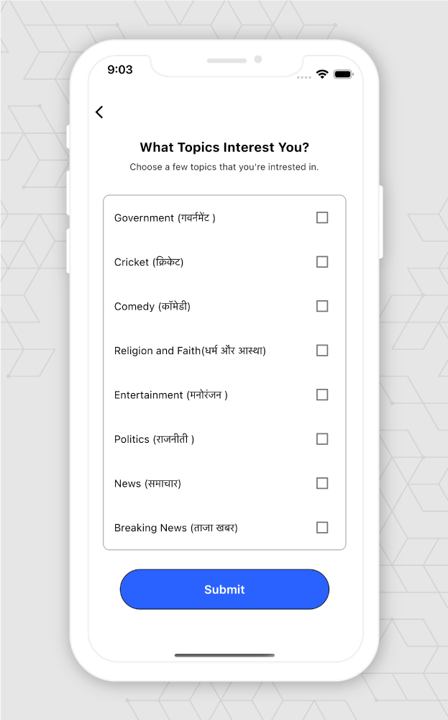Screen dimensions: 448x720
Task: Check the News checkbox
Action: tap(322, 483)
